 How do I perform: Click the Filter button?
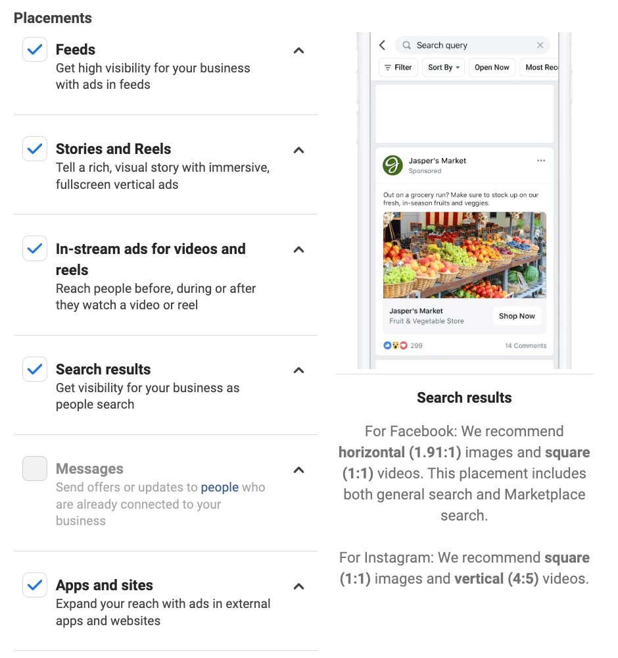[398, 67]
